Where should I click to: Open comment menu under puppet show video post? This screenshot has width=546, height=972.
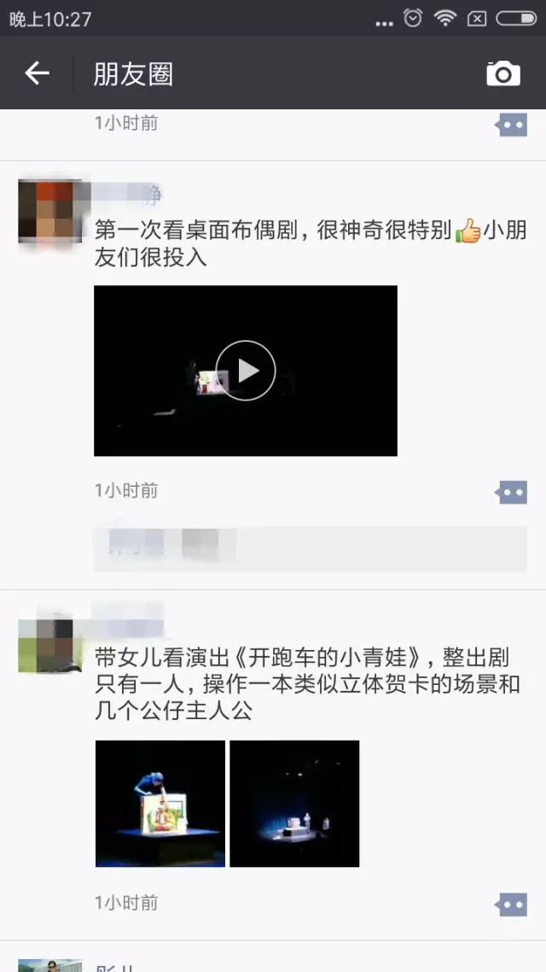[511, 492]
